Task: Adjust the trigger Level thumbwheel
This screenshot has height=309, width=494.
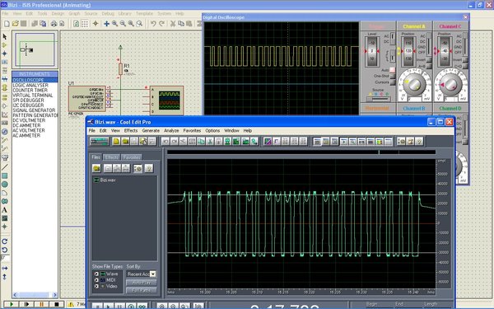Action: pos(372,51)
